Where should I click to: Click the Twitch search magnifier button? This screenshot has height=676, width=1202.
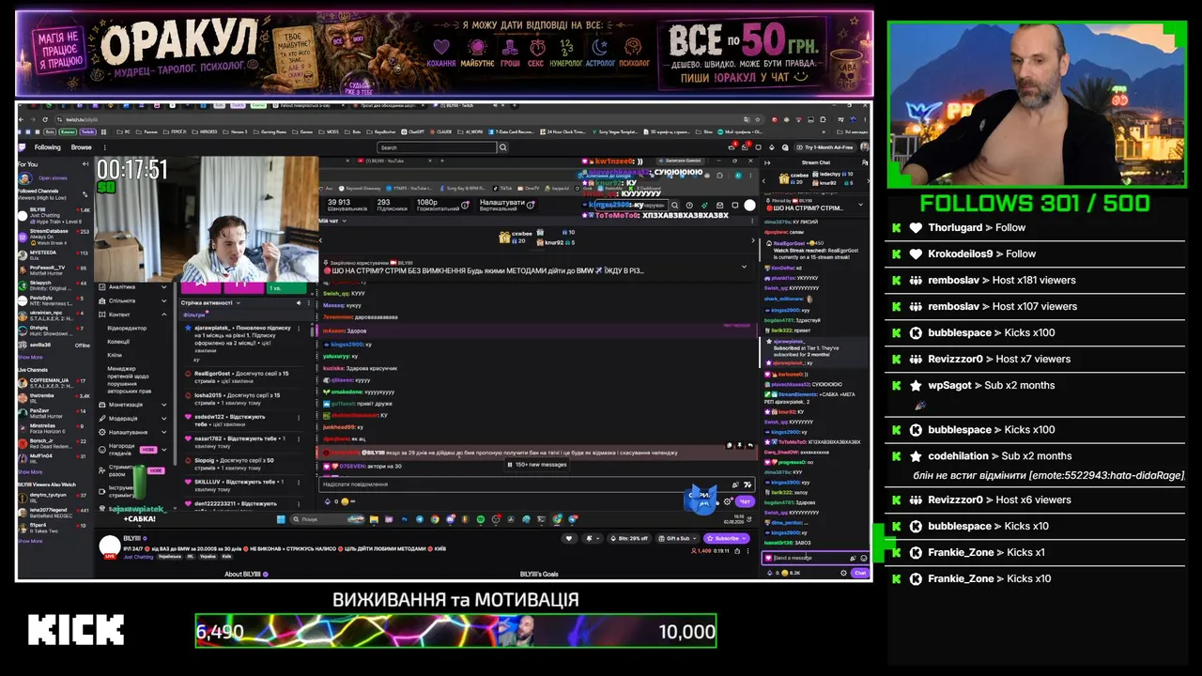503,147
